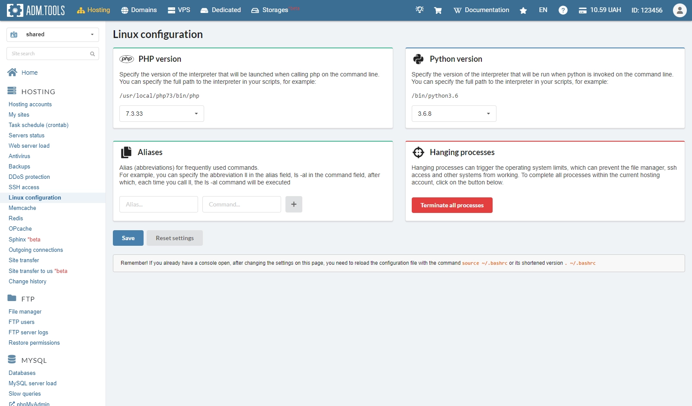The width and height of the screenshot is (692, 406).
Task: Open the Domains top menu
Action: [x=139, y=10]
